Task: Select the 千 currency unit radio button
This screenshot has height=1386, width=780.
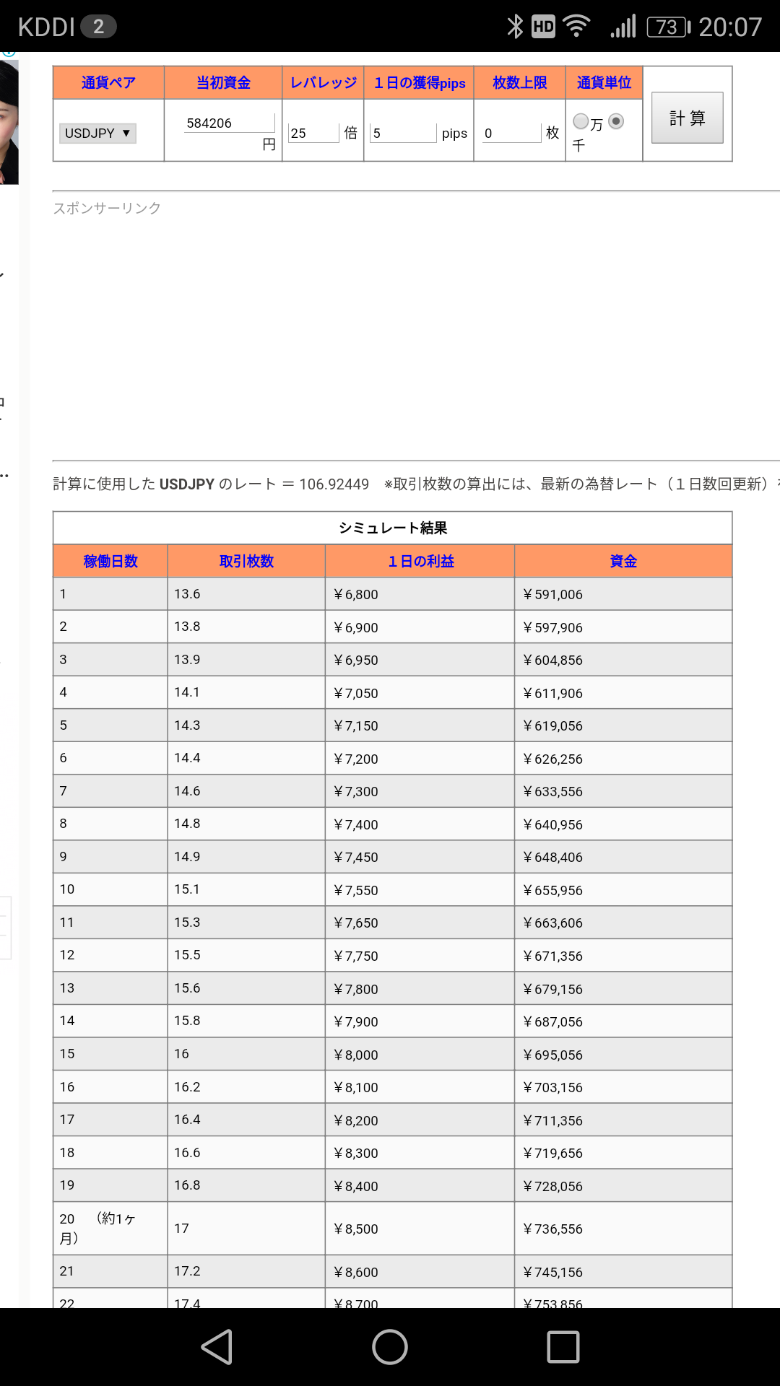Action: (x=616, y=121)
